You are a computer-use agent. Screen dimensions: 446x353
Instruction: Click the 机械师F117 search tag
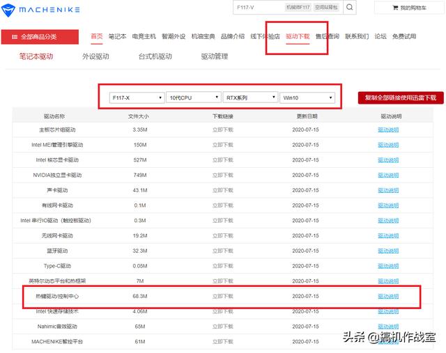(298, 8)
